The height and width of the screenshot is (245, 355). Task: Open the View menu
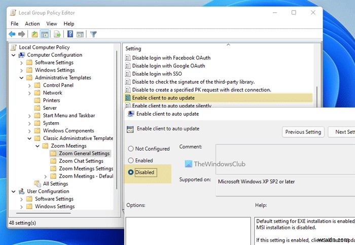(52, 24)
